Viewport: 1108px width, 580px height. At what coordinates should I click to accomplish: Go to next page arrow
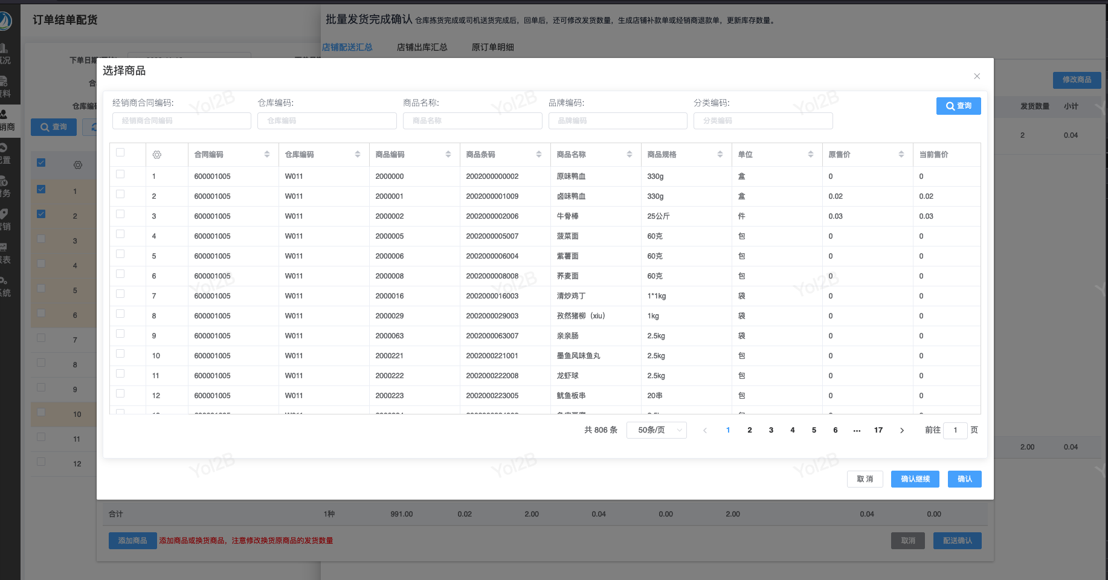click(x=902, y=430)
